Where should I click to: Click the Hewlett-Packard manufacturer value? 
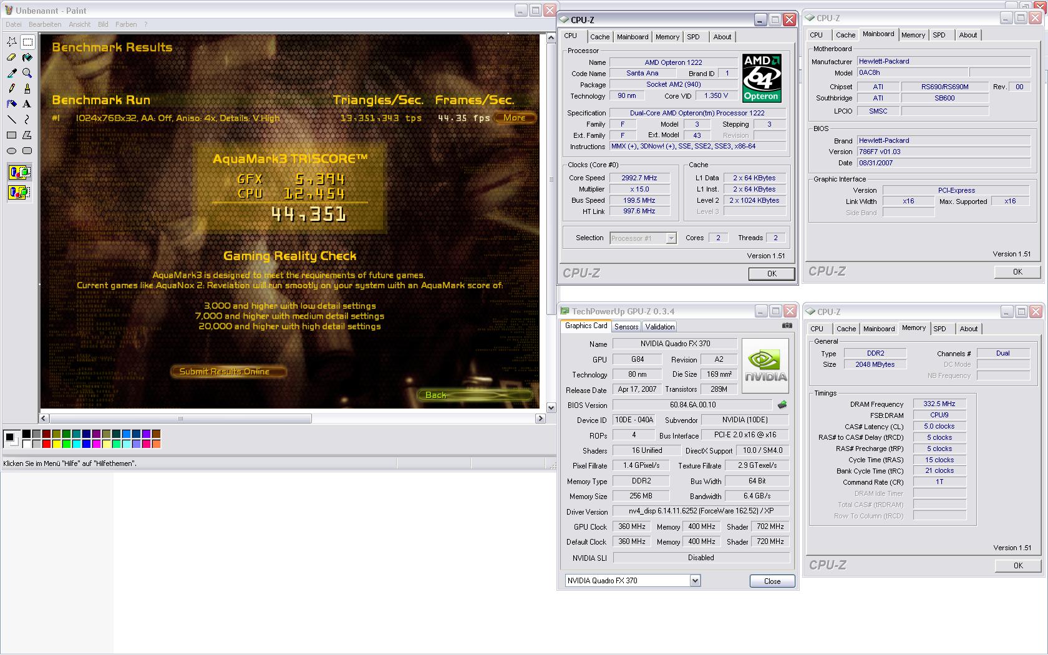[943, 61]
